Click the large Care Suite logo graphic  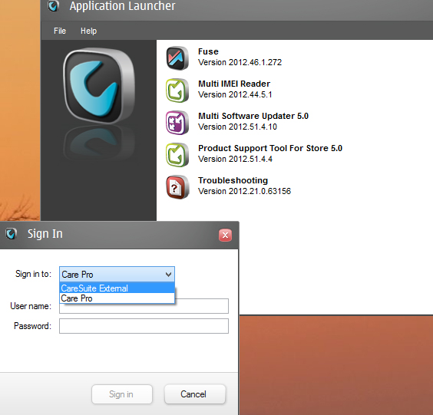(x=99, y=86)
